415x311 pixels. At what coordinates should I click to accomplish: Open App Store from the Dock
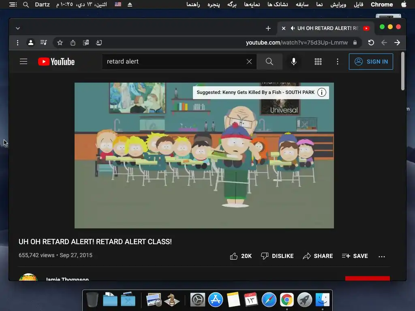216,300
